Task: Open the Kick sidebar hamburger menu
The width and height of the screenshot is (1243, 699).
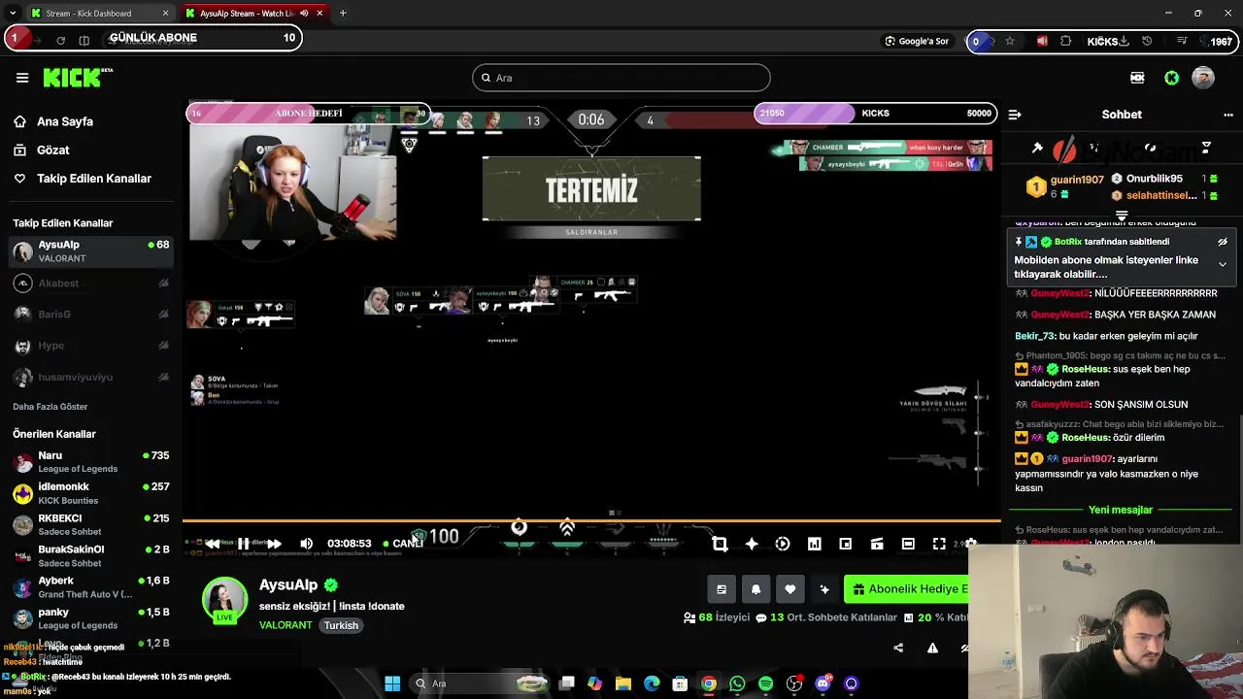Action: pyautogui.click(x=22, y=78)
